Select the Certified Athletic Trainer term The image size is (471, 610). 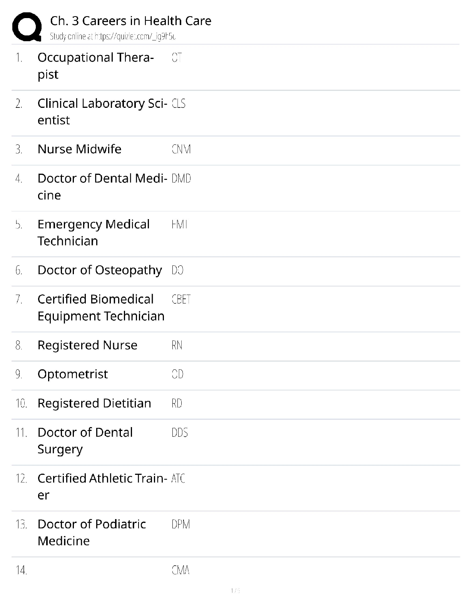[x=102, y=487]
